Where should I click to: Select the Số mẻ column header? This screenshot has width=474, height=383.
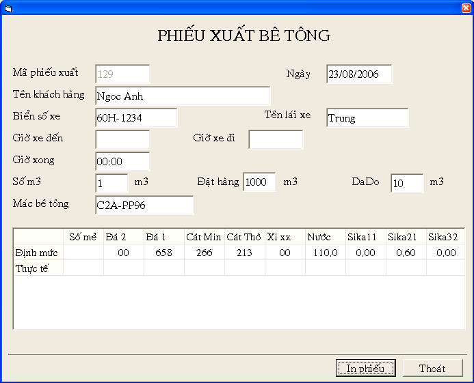tap(83, 237)
